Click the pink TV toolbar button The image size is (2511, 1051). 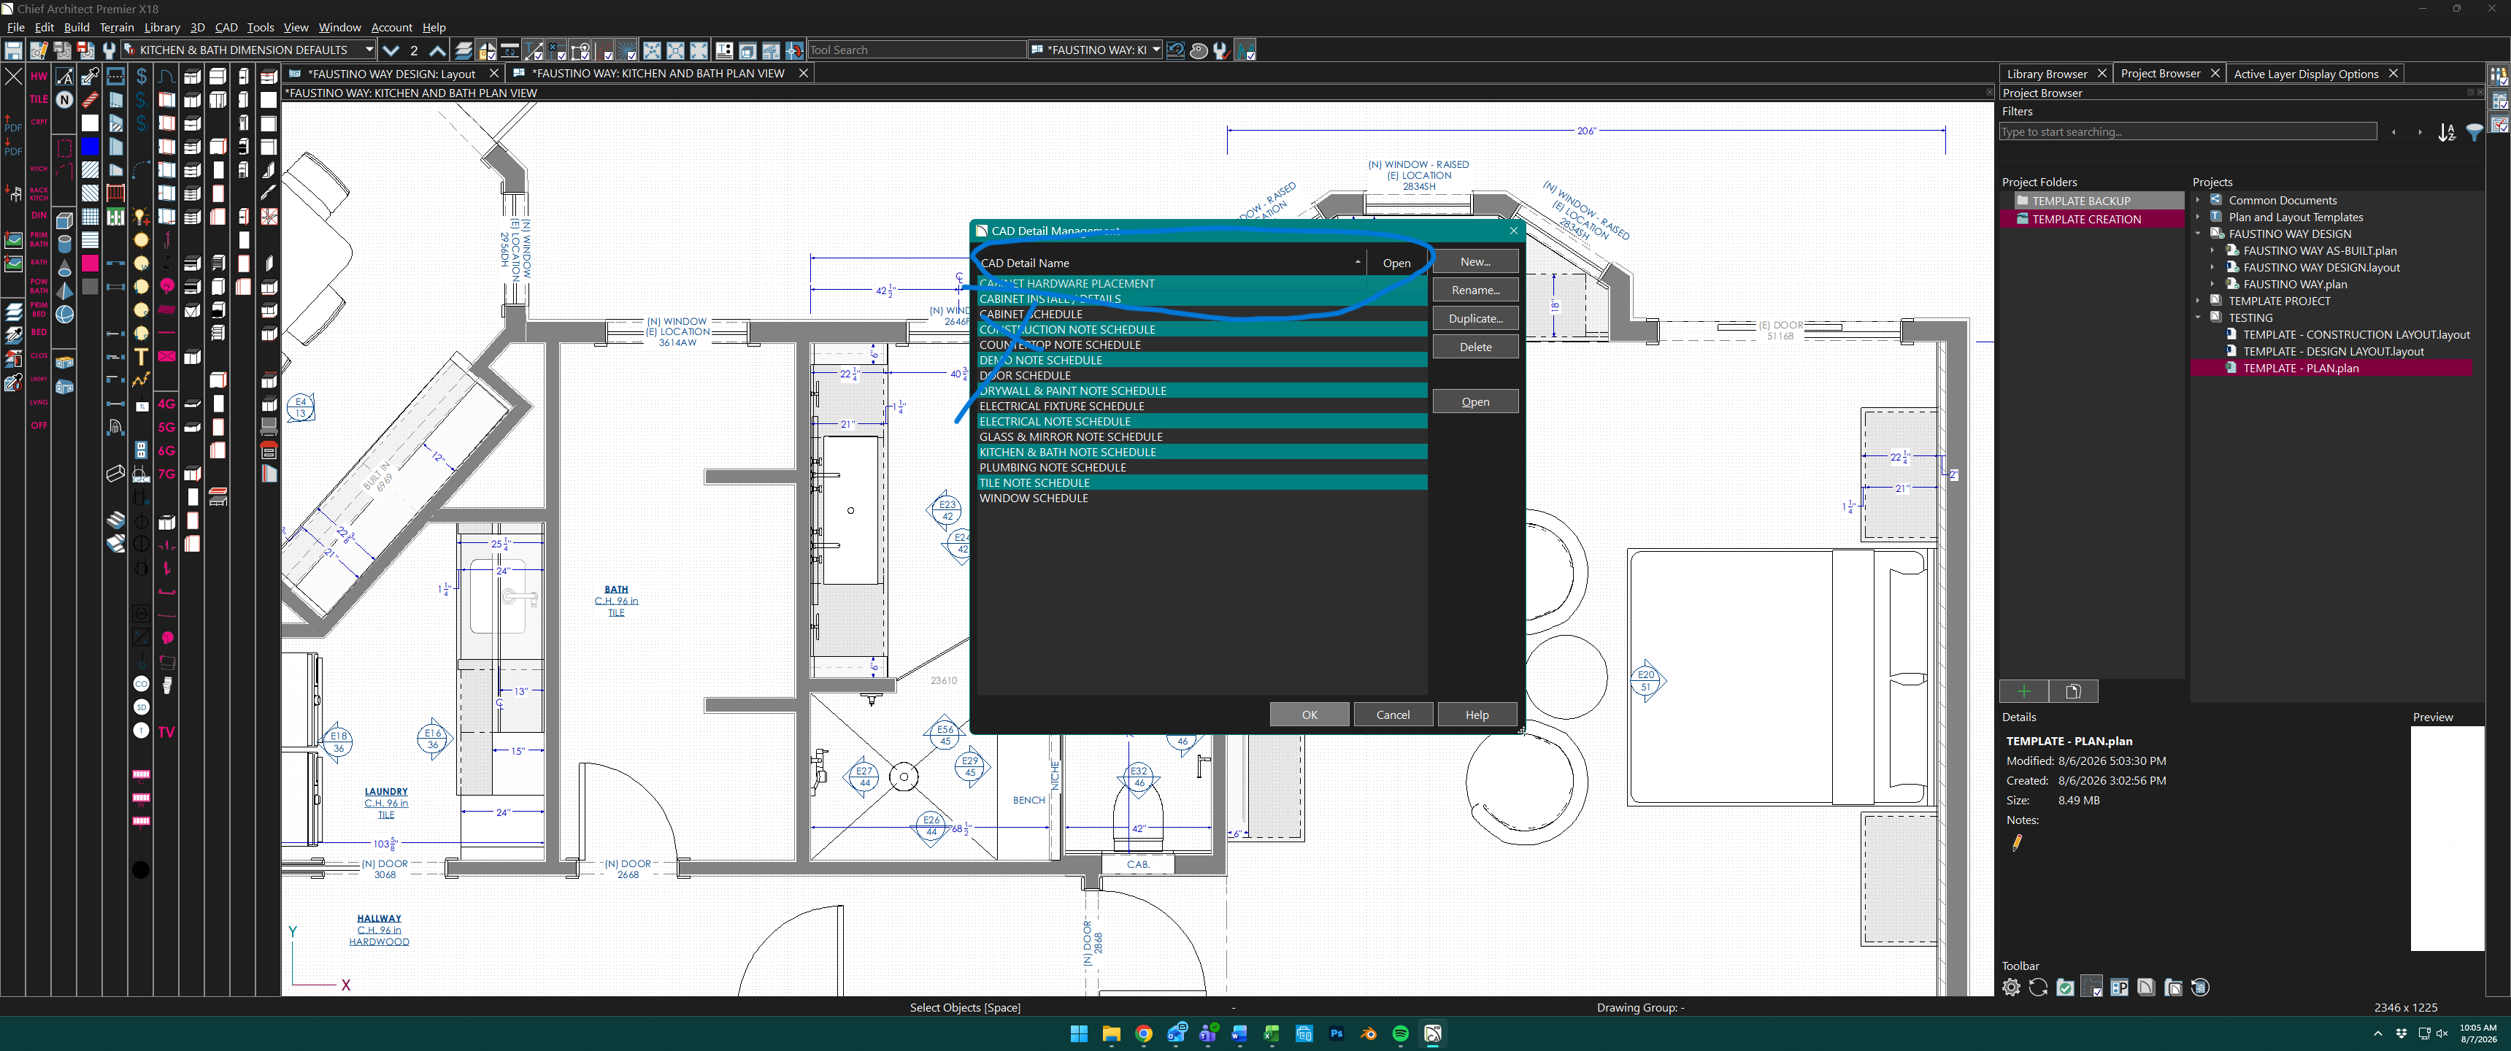point(166,731)
